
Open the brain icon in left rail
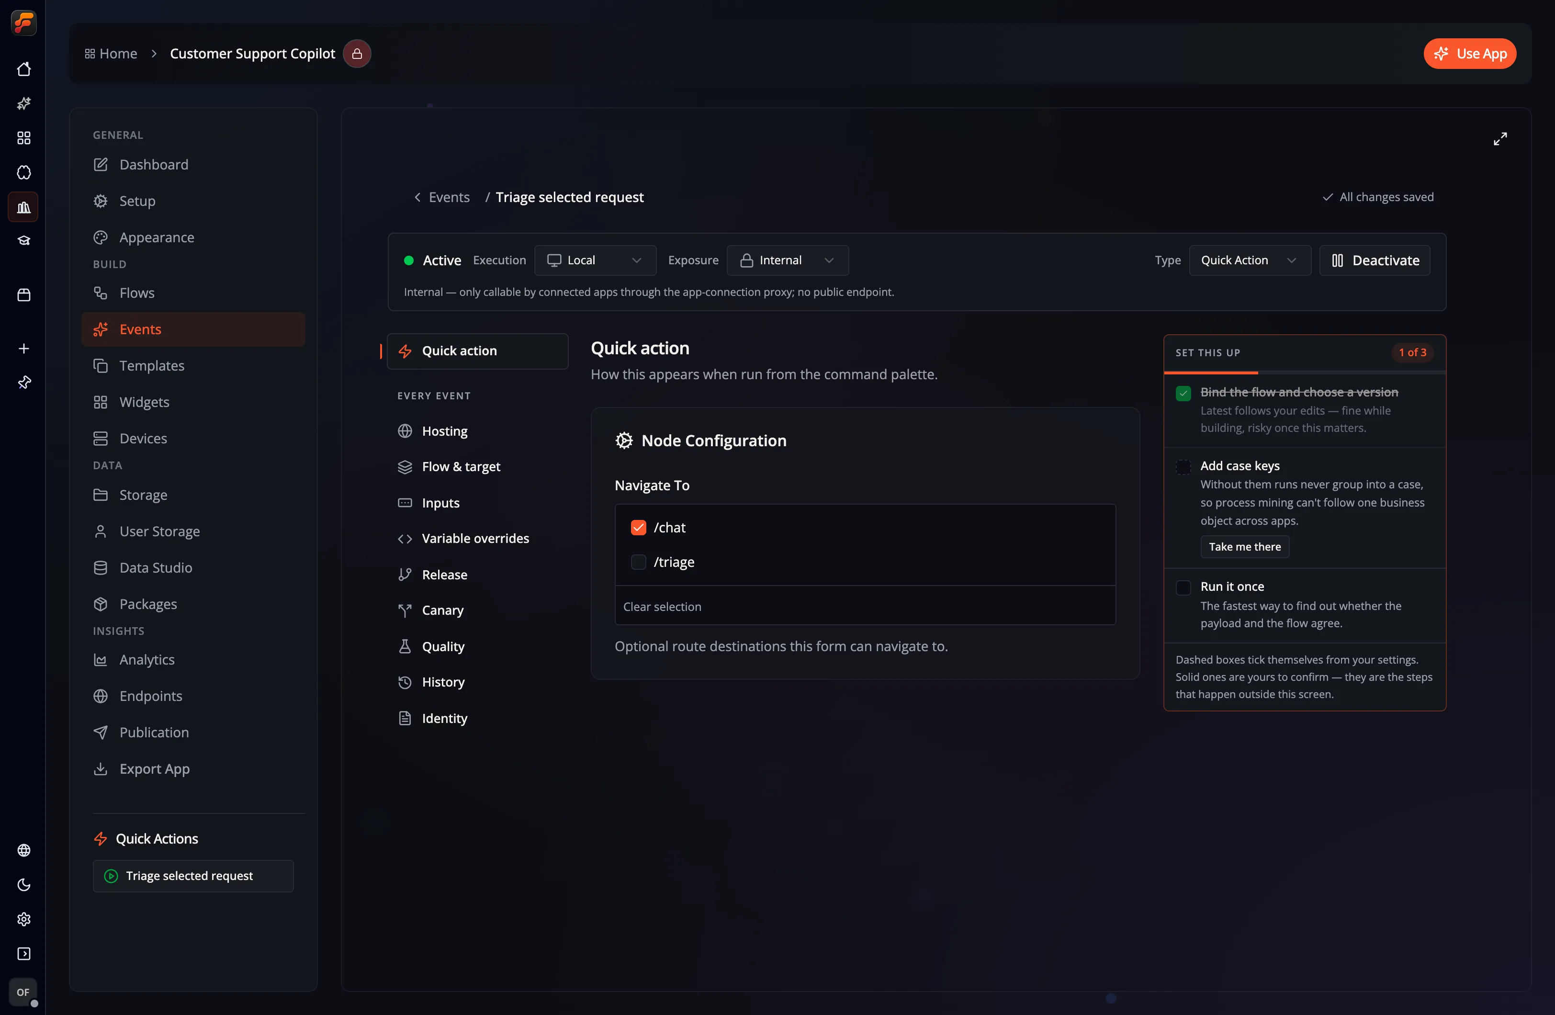pos(23,172)
